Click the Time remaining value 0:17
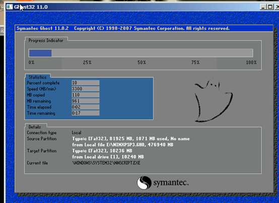 [x=86, y=113]
